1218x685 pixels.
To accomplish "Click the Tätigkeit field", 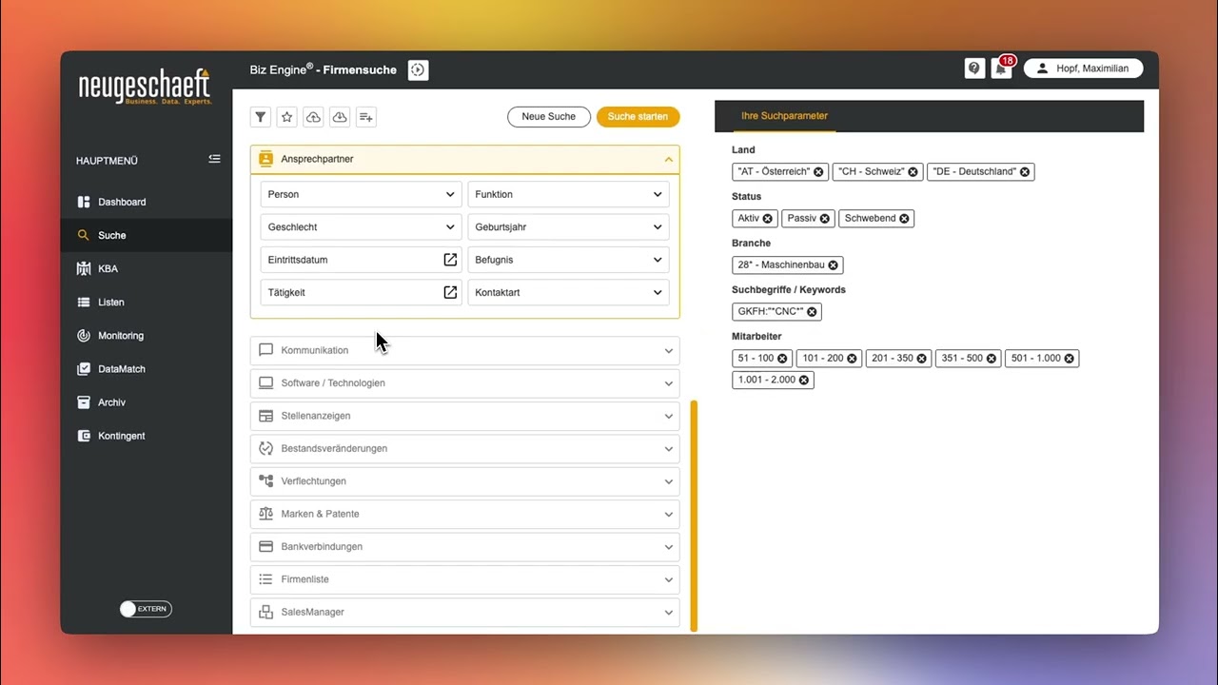I will [x=361, y=292].
